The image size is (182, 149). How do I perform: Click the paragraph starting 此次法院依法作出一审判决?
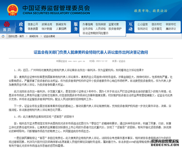tap(91, 95)
